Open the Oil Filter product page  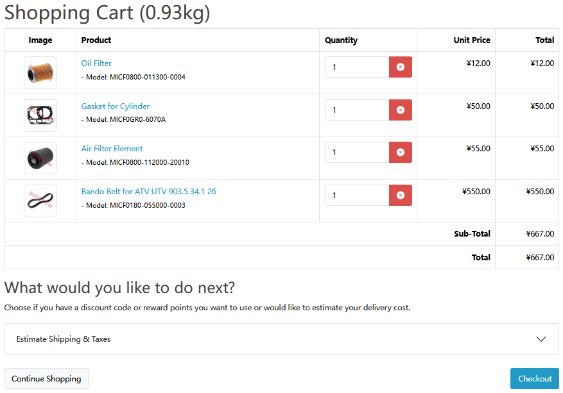pyautogui.click(x=96, y=63)
